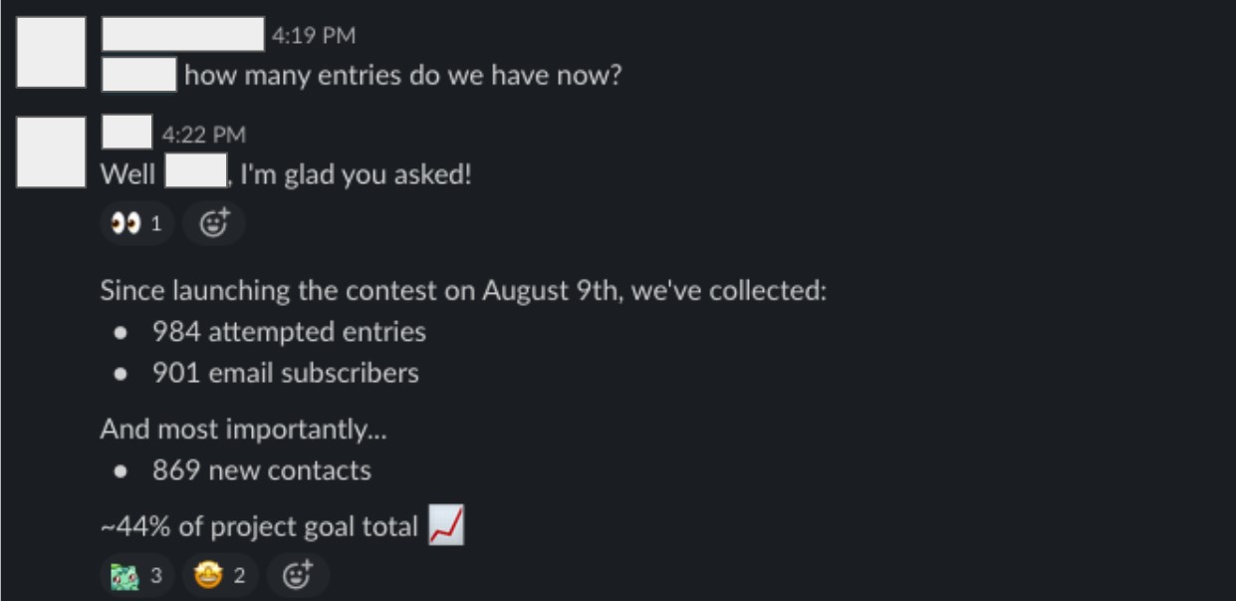Click the mention before "how many entries"
This screenshot has height=601, width=1236.
(x=139, y=75)
